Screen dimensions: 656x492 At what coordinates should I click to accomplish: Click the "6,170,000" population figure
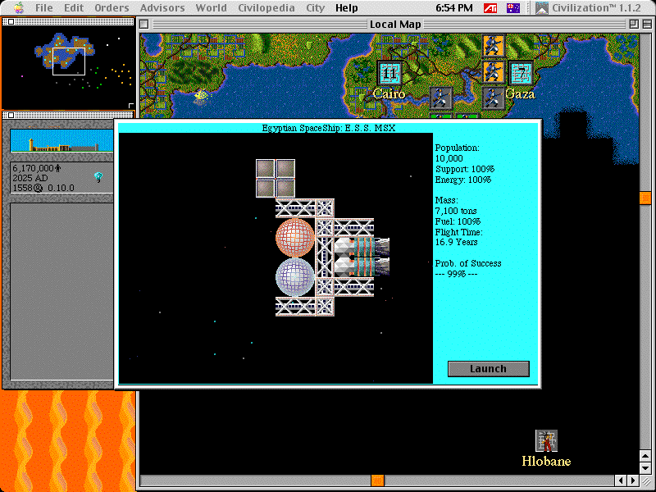click(x=34, y=168)
